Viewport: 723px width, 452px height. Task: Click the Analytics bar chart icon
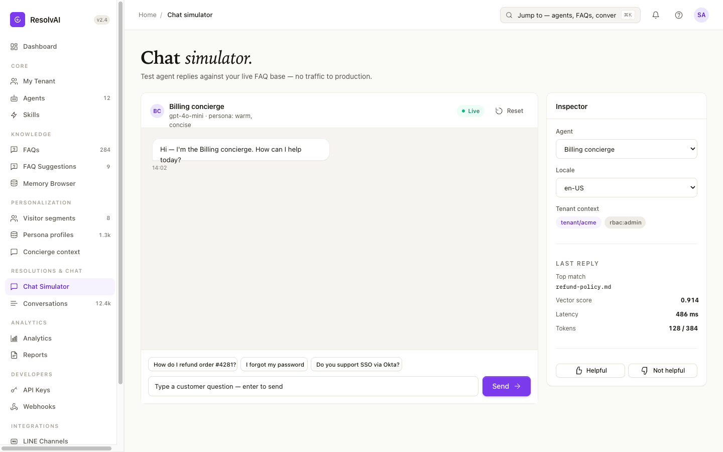pyautogui.click(x=14, y=338)
